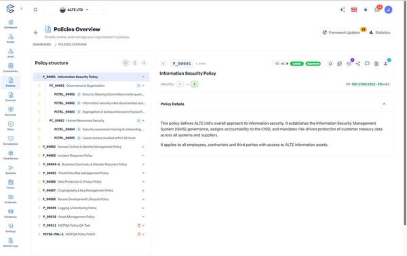Open the Settings sidebar item
Image resolution: width=407 pixels, height=256 pixels.
pyautogui.click(x=11, y=227)
